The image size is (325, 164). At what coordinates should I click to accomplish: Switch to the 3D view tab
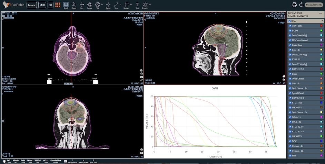click(50, 5)
